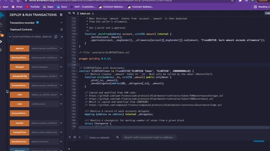The image size is (270, 151).
Task: Expand the decreaseAllowance parameters
Action: pos(61,58)
